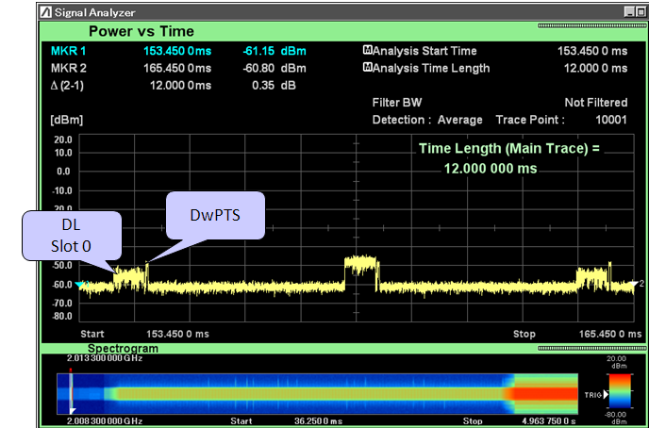Click the Analysis Start Time value field
This screenshot has height=428, width=649.
tap(592, 51)
